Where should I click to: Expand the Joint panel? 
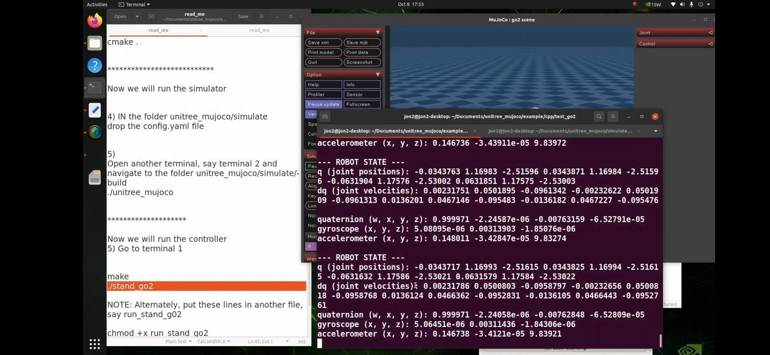click(x=675, y=32)
